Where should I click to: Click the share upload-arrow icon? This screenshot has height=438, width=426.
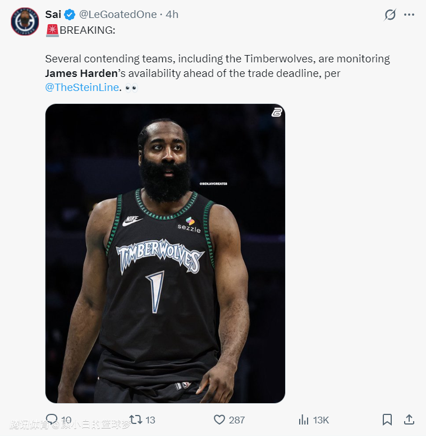pos(409,419)
